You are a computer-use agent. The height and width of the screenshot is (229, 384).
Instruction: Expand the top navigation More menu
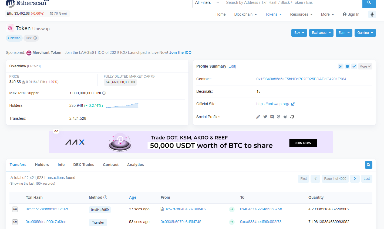[328, 14]
